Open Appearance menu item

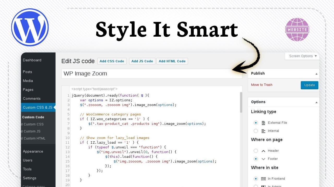[x=33, y=151]
